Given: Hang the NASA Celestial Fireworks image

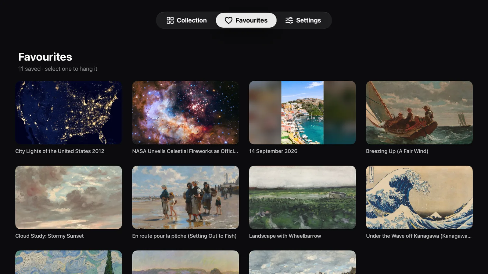Looking at the screenshot, I should (185, 113).
